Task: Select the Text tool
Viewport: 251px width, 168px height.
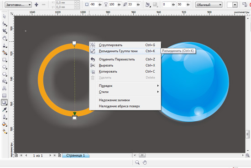Action: pos(4,88)
